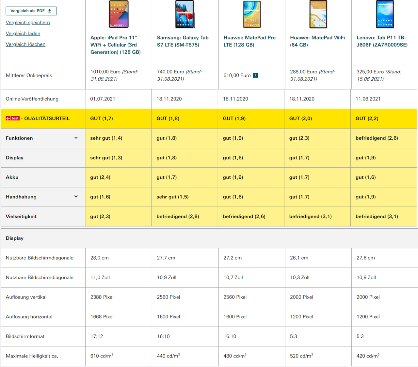
Task: Open Samsung Galaxy Tab S7 LTE title link
Action: [x=183, y=41]
